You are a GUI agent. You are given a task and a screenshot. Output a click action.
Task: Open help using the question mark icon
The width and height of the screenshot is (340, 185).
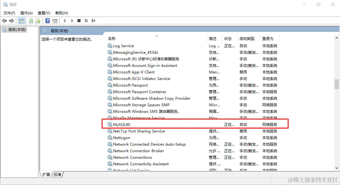47,21
